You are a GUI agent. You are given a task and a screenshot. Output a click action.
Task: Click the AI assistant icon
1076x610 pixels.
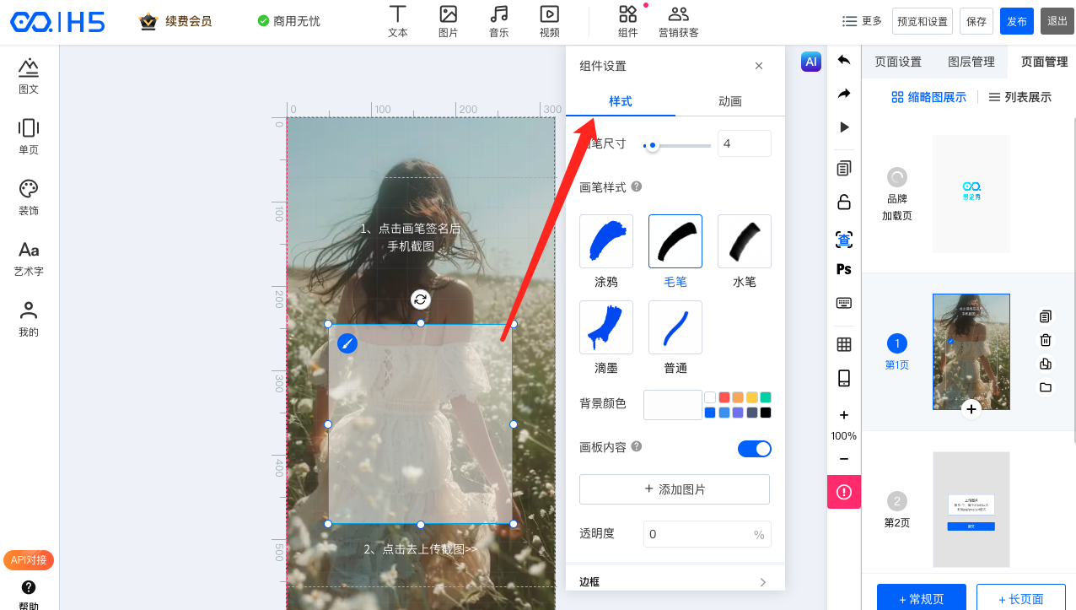810,62
